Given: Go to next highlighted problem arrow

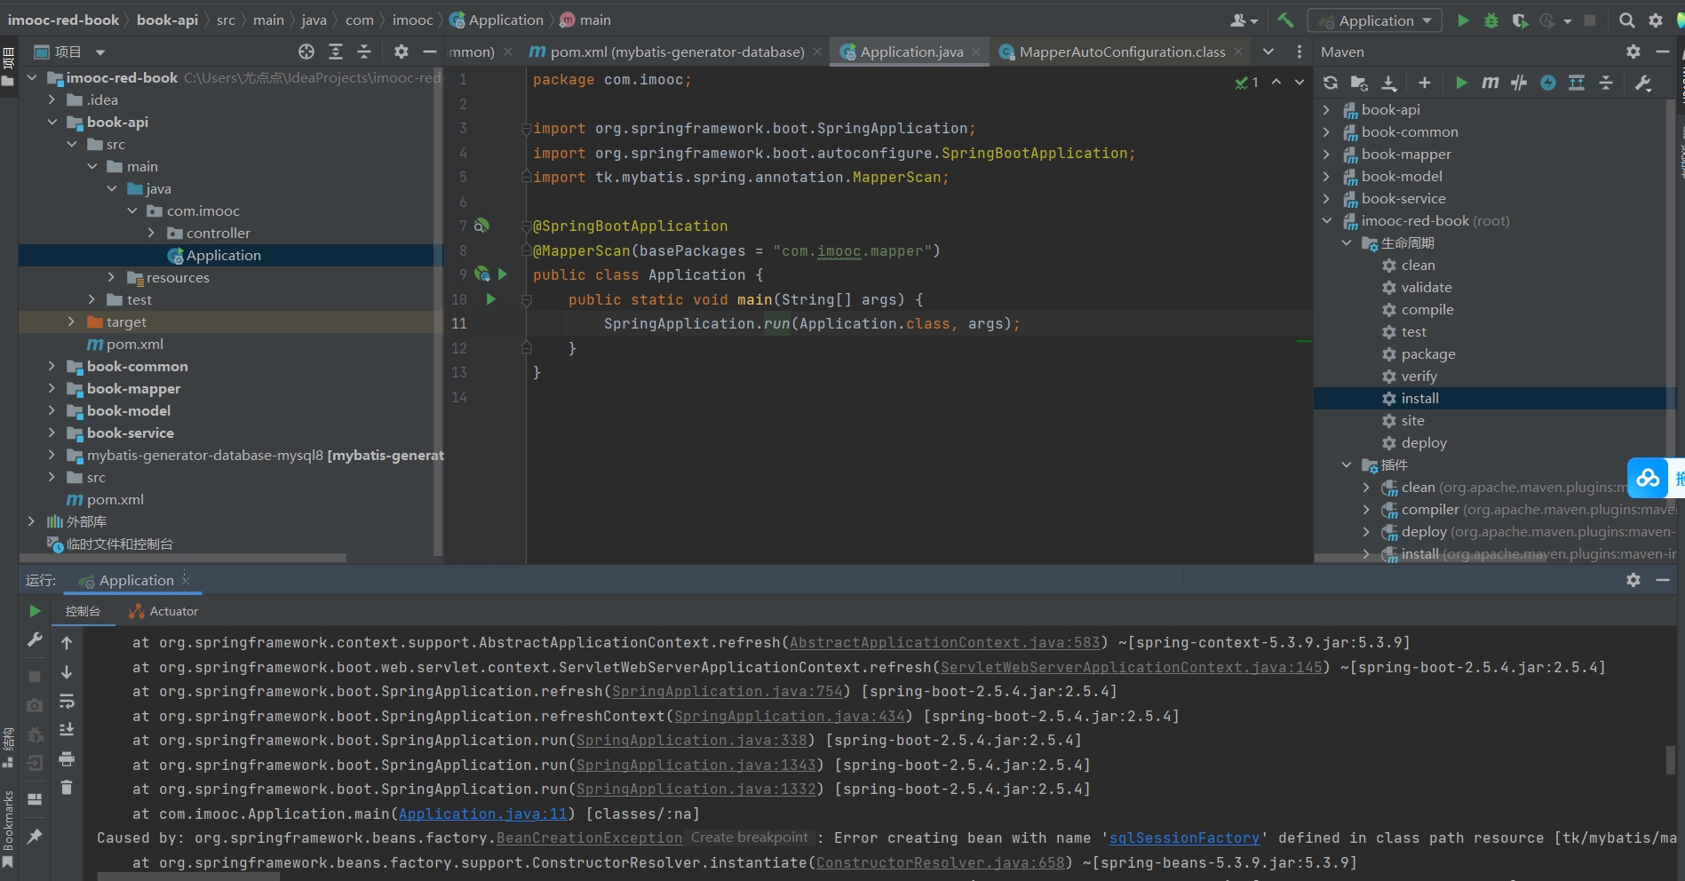Looking at the screenshot, I should click(1299, 82).
